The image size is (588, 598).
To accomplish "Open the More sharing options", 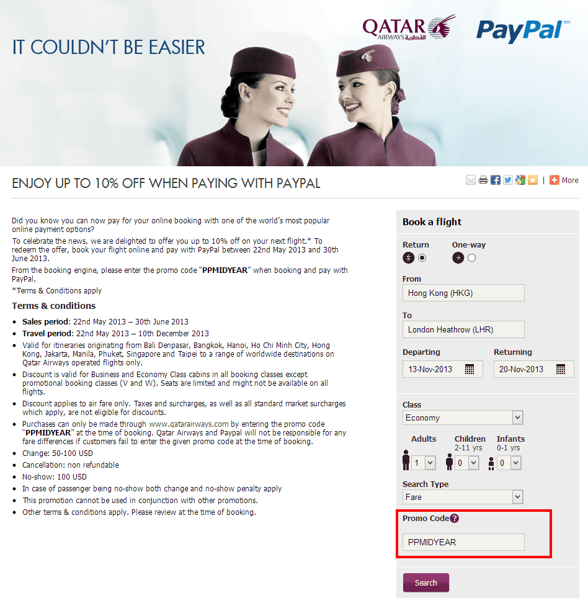I will tap(564, 180).
